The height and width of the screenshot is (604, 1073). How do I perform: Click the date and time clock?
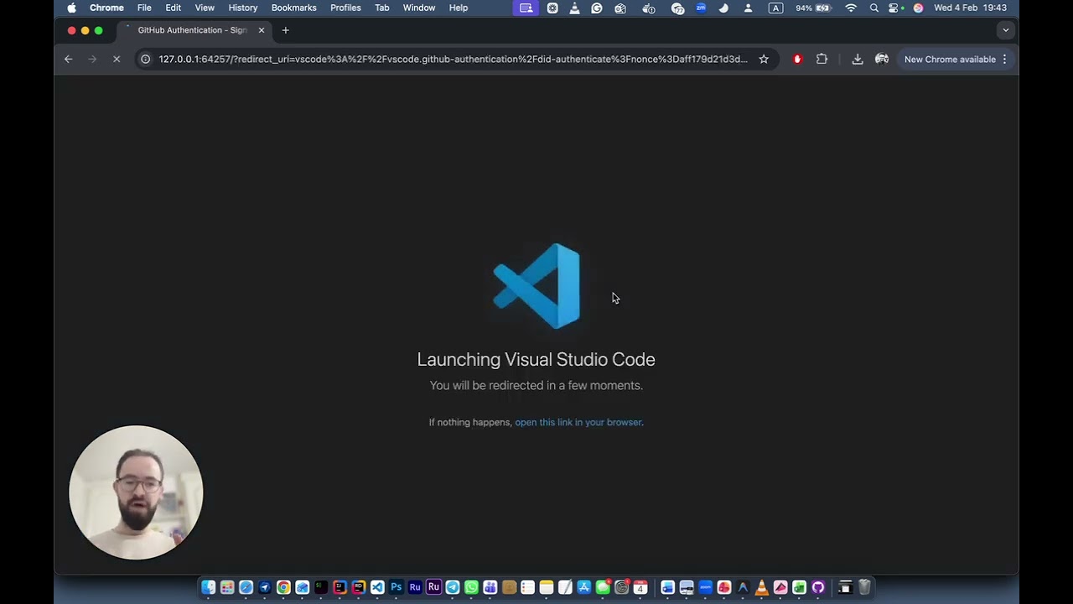pyautogui.click(x=971, y=8)
